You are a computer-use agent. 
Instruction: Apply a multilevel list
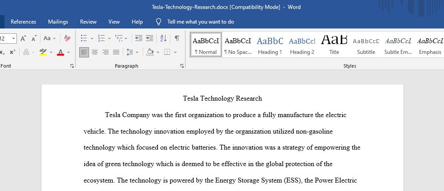119,38
